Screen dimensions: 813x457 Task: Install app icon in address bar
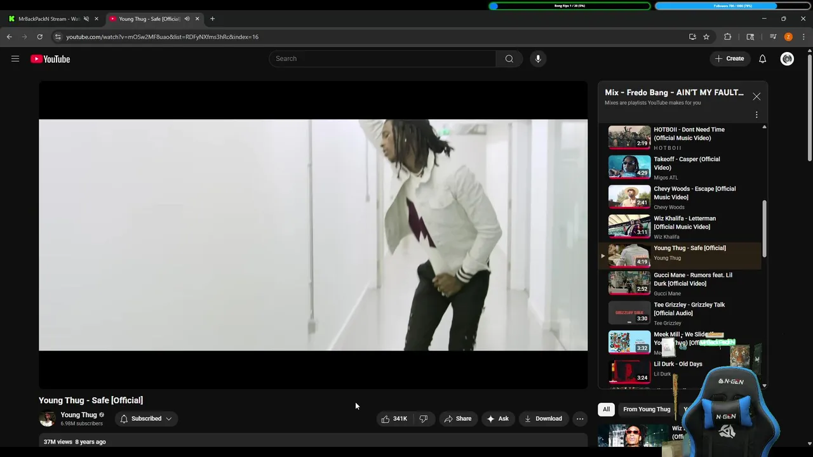(692, 37)
